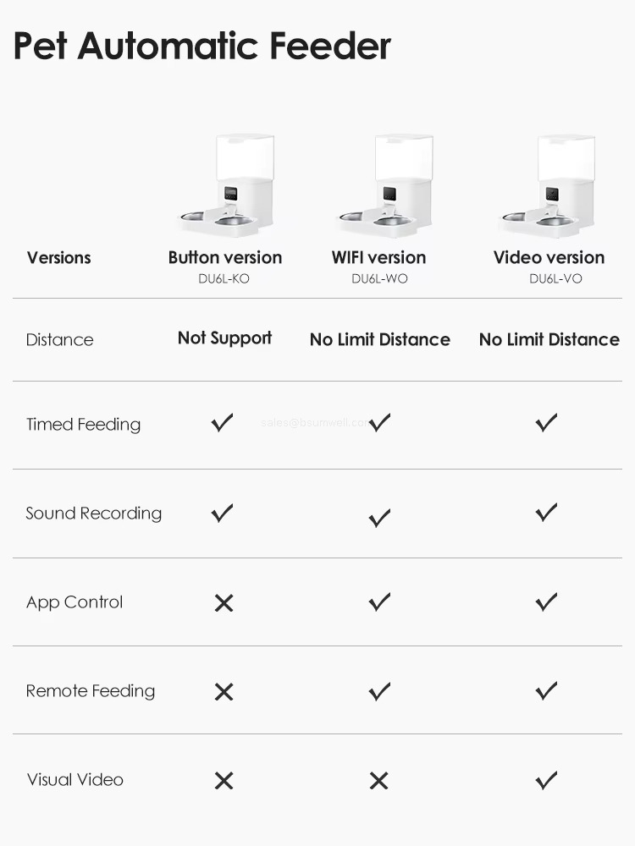Click the Button version heading
Image resolution: width=635 pixels, height=846 pixels.
(225, 258)
